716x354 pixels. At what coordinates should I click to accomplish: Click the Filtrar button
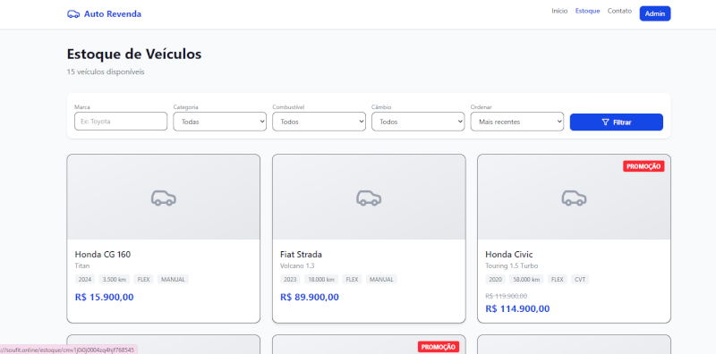(616, 122)
